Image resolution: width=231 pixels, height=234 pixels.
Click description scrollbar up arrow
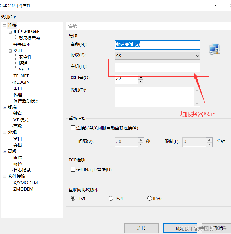click(x=197, y=91)
